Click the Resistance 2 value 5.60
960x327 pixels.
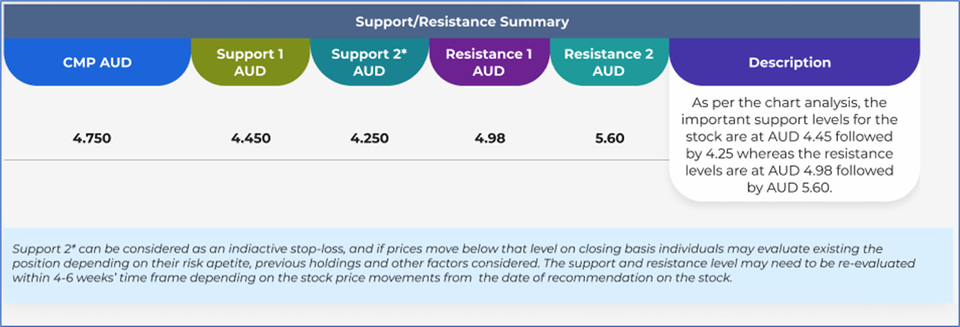click(x=608, y=139)
